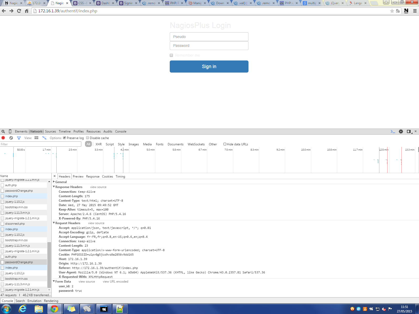Click view source next to Request Headers
This screenshot has height=314, width=419.
point(96,223)
